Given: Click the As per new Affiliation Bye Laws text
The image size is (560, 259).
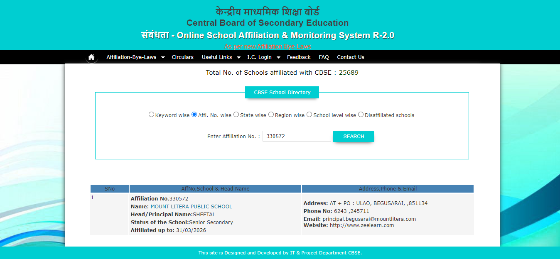Looking at the screenshot, I should 268,46.
